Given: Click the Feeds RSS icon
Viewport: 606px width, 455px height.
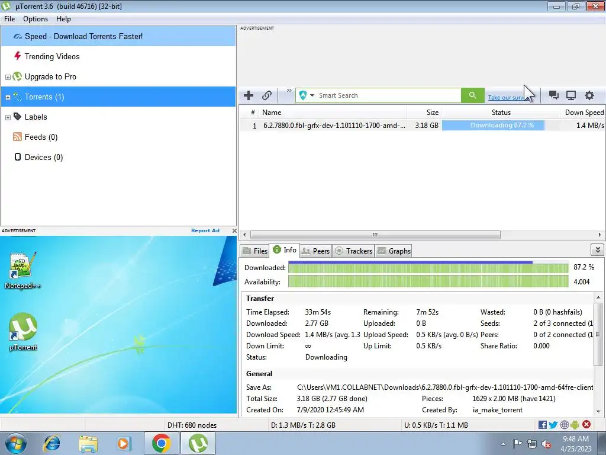Looking at the screenshot, I should coord(17,137).
